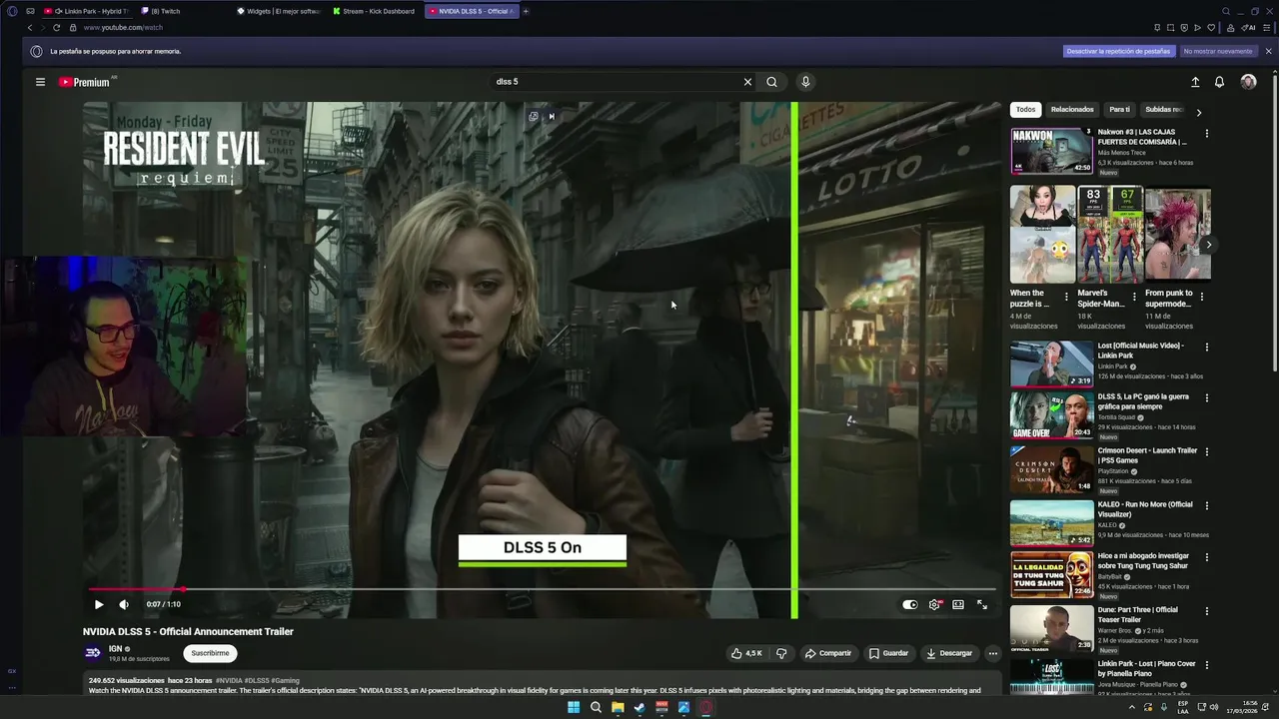Screen dimensions: 1279x719
Task: Click Desactivar la repetición de pestañas button
Action: [1118, 51]
